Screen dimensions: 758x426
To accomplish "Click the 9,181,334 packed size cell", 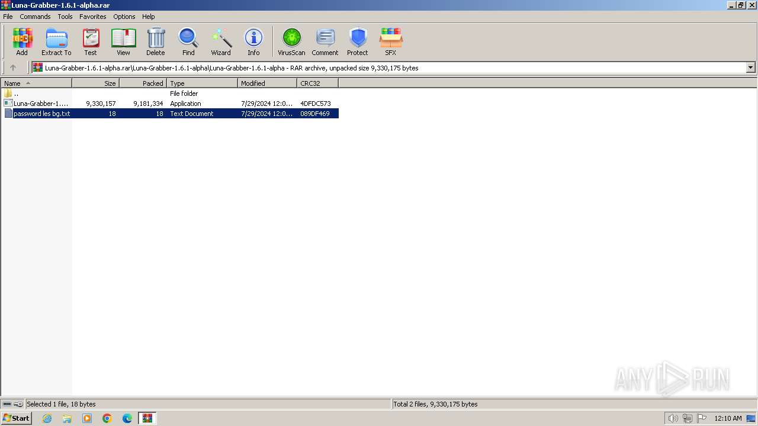I will pyautogui.click(x=148, y=104).
